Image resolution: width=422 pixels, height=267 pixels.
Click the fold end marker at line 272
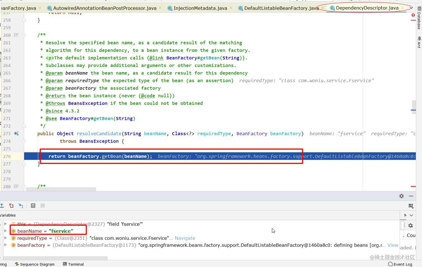tap(24, 126)
